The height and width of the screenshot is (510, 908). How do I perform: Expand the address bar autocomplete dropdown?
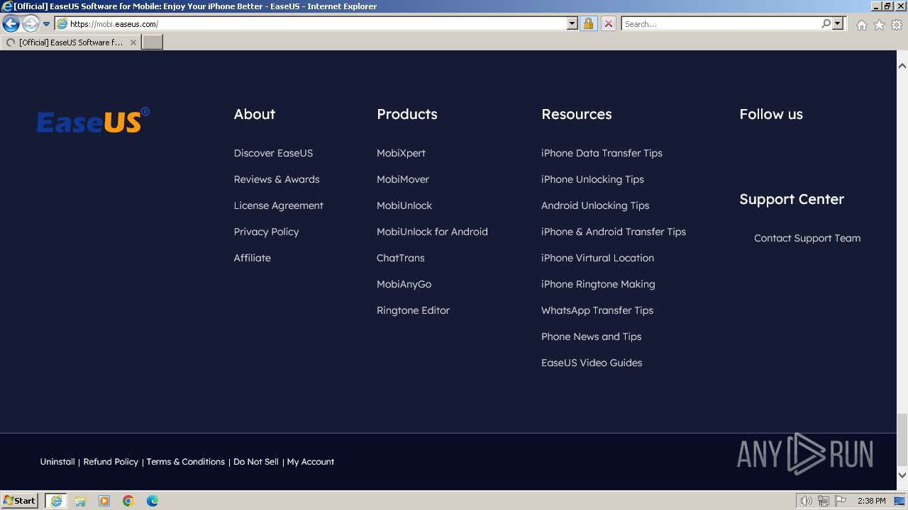[x=572, y=24]
